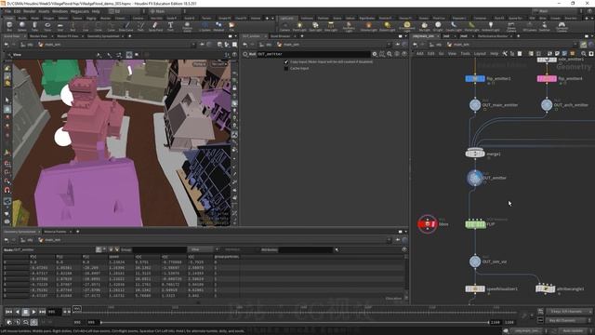The image size is (595, 335).
Task: Click the current frame number field
Action: click(54, 312)
